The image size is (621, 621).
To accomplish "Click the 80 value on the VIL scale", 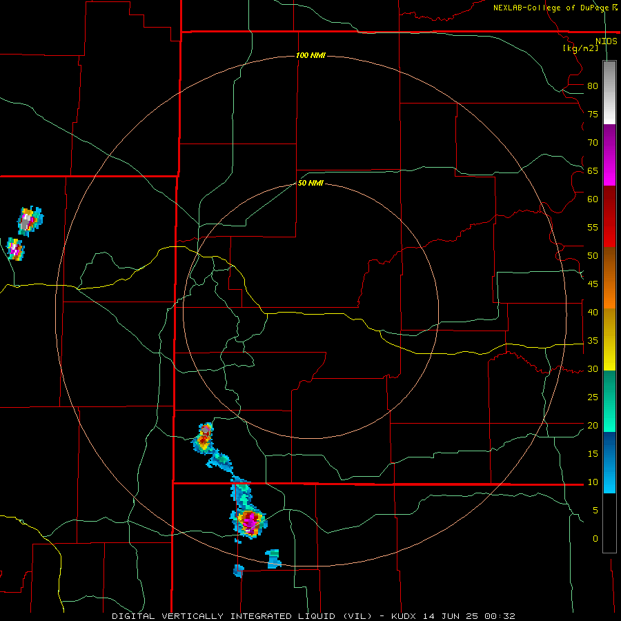I will 593,86.
